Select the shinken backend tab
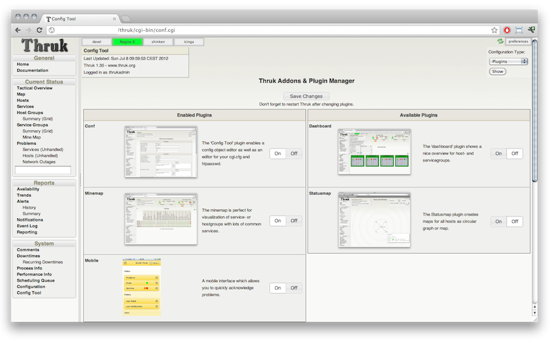The image size is (553, 343). coord(157,42)
